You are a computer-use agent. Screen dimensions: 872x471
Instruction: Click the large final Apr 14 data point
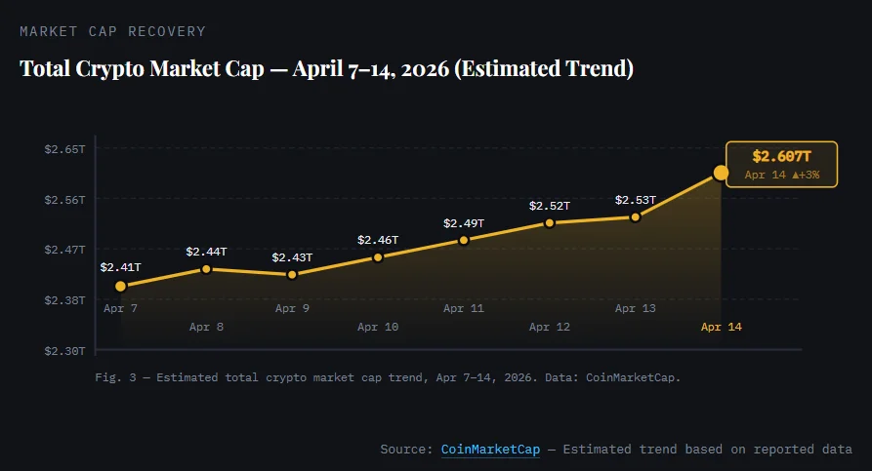coord(721,173)
